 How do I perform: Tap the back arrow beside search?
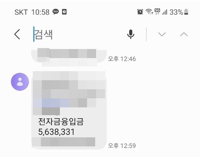[x=17, y=34]
